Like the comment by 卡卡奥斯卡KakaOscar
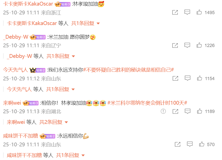Viewport: 222px width, 160px height. 199,12
